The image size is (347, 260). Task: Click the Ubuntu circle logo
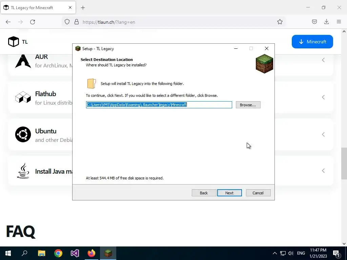click(x=23, y=134)
